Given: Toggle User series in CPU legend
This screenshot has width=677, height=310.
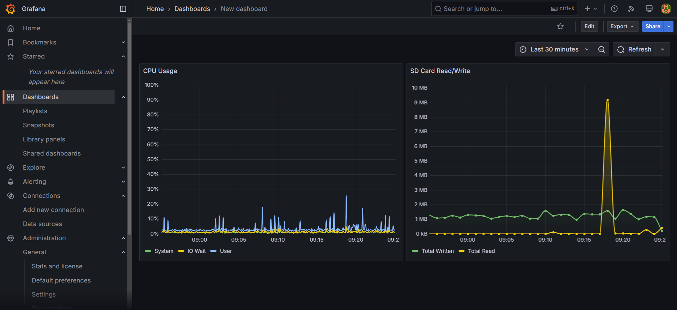Looking at the screenshot, I should click(226, 251).
